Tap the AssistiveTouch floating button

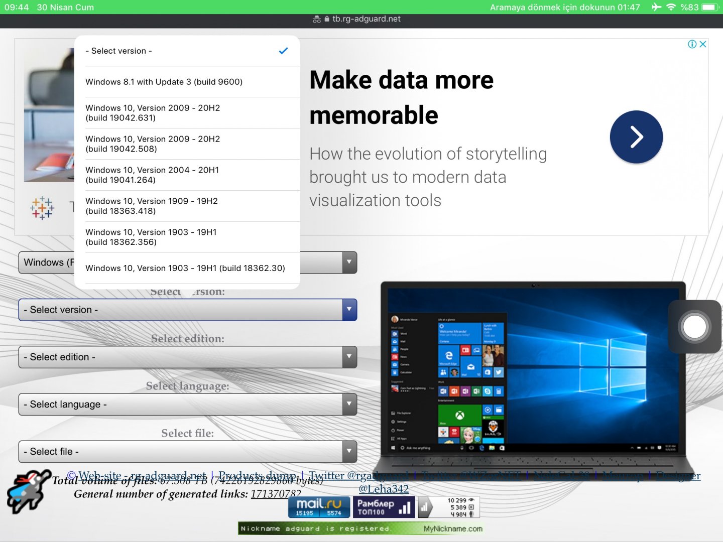click(695, 327)
